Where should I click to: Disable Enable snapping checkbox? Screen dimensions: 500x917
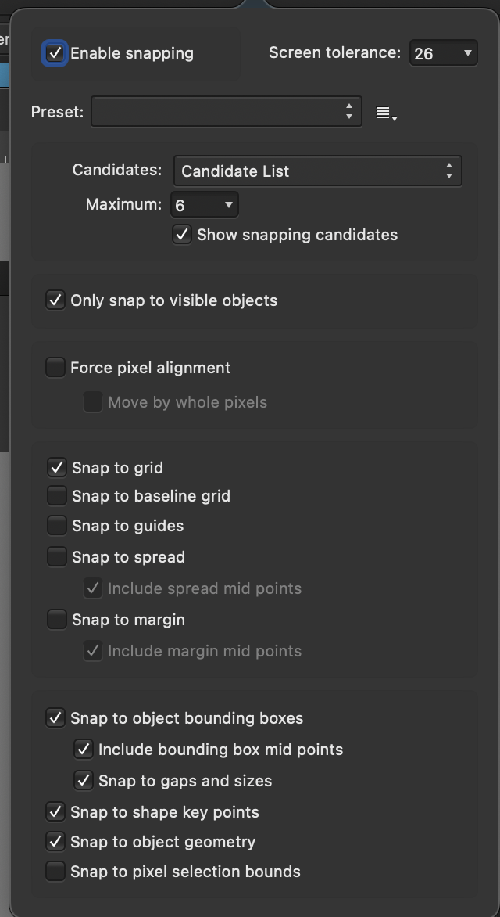[54, 53]
